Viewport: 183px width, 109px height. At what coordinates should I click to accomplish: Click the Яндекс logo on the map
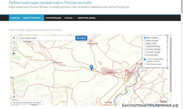[164, 101]
